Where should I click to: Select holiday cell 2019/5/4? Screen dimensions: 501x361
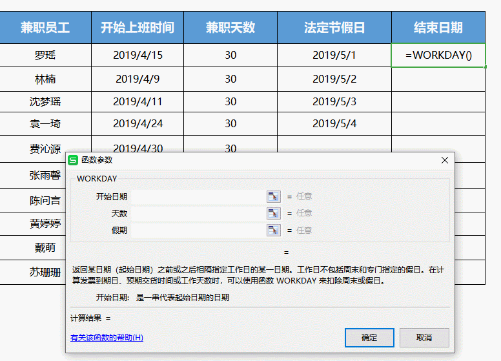click(334, 123)
